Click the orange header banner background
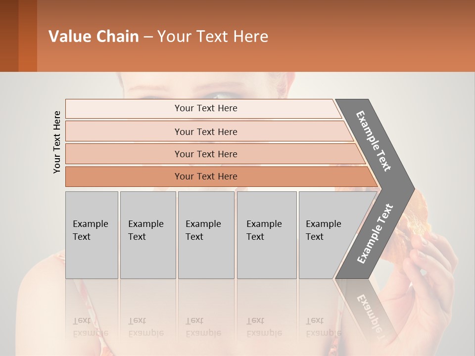The height and width of the screenshot is (356, 475). (364, 36)
